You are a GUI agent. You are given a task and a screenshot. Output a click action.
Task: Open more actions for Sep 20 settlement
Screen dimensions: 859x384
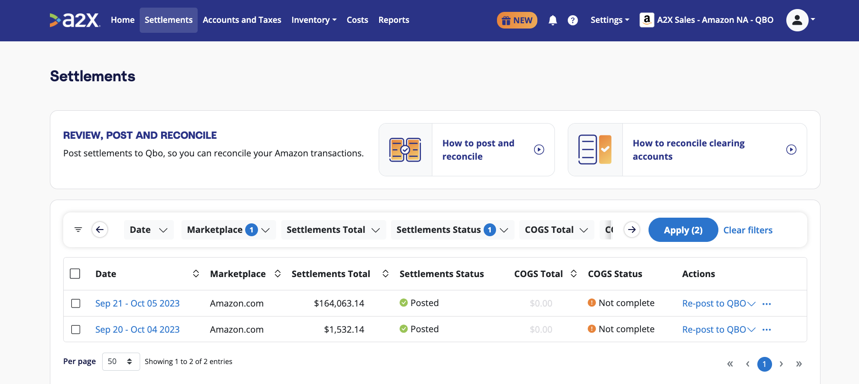click(766, 330)
